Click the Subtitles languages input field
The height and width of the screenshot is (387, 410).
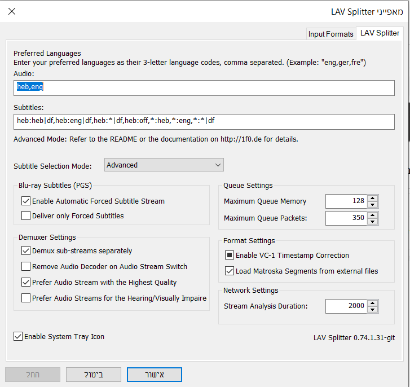[204, 122]
